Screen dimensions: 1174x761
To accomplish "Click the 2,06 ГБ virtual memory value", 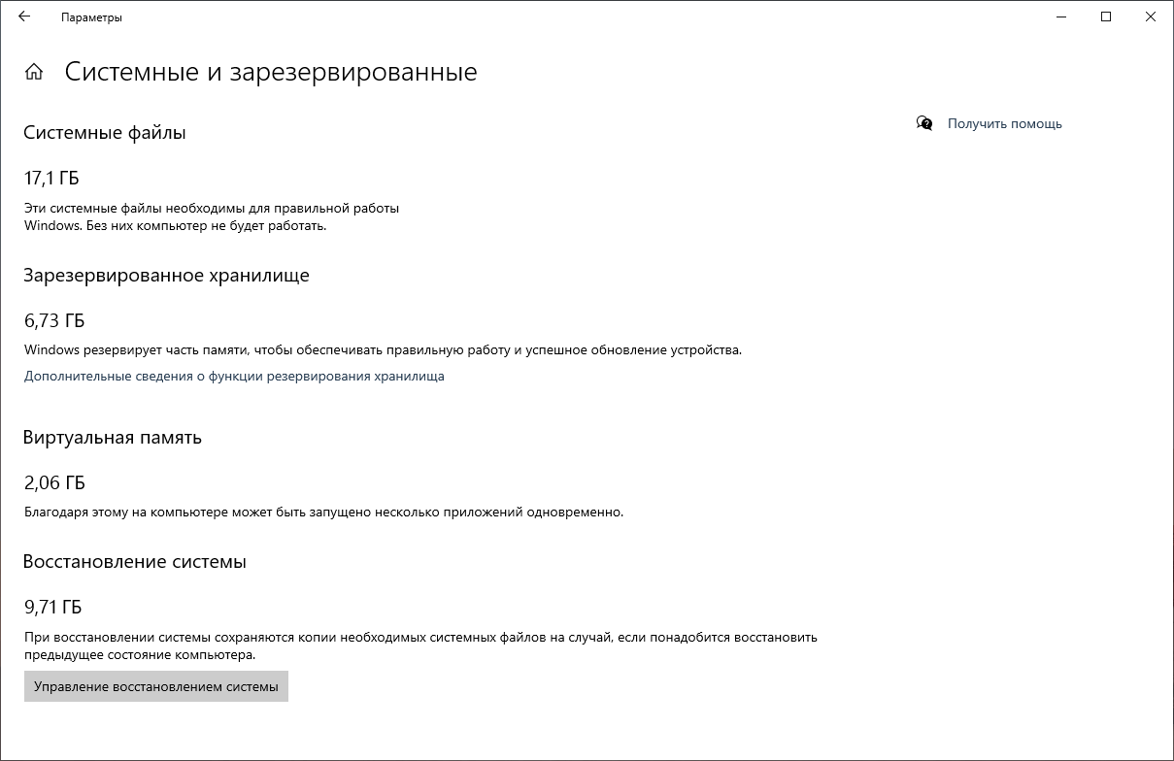I will (x=54, y=482).
